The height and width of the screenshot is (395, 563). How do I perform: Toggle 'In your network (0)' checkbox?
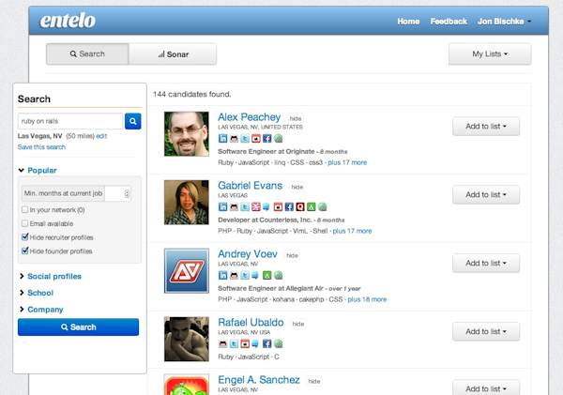24,209
